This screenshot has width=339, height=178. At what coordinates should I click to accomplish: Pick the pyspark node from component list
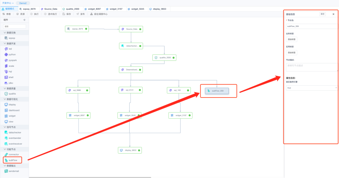point(12,60)
